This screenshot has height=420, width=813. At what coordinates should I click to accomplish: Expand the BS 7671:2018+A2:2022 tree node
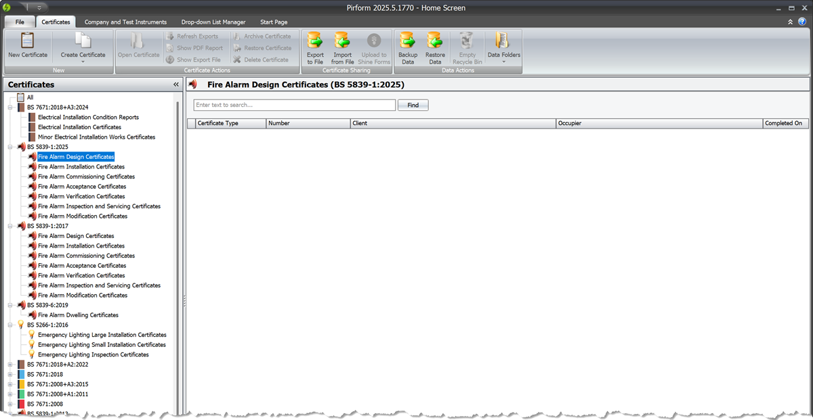pyautogui.click(x=11, y=364)
